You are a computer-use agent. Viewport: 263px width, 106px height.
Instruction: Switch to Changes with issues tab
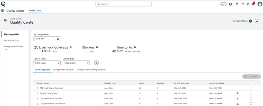click(x=63, y=70)
